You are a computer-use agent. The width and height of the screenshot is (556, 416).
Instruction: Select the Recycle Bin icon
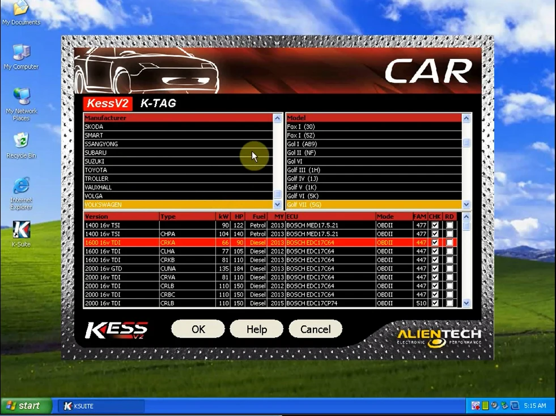(x=22, y=146)
